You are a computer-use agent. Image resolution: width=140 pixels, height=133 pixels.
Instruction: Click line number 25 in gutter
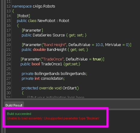coord(8,69)
